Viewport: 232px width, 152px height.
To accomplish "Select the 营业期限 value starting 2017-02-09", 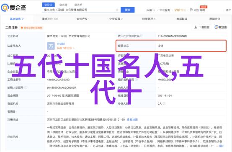I will point(63,95).
